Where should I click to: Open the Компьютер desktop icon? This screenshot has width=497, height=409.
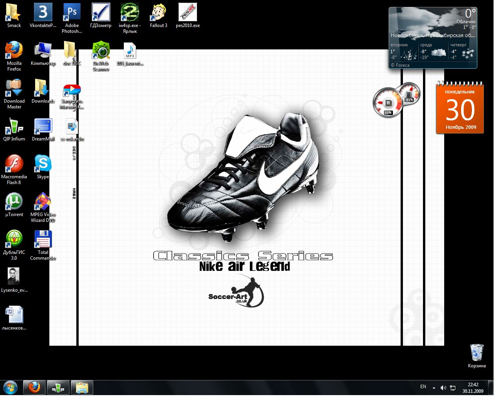point(43,53)
